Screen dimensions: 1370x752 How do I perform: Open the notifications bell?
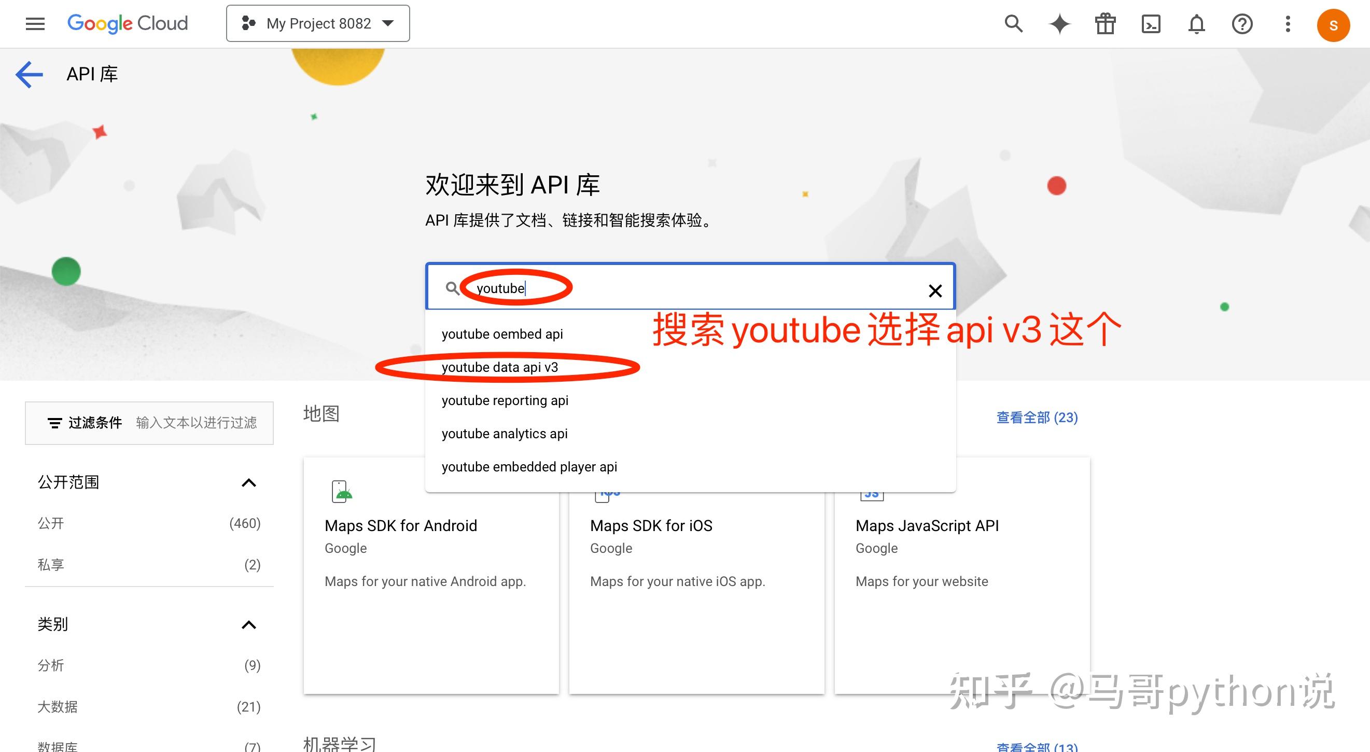[1196, 23]
